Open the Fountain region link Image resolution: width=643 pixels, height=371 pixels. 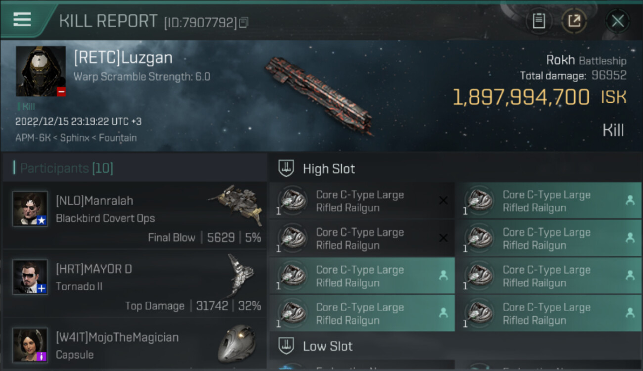coord(118,138)
